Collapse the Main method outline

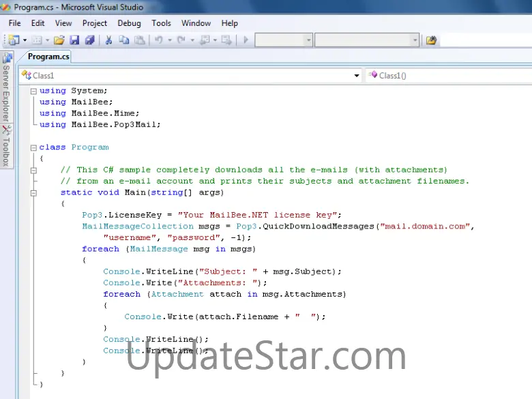pos(33,193)
